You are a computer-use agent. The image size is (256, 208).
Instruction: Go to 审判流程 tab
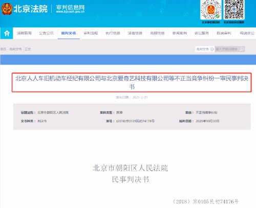pos(91,33)
